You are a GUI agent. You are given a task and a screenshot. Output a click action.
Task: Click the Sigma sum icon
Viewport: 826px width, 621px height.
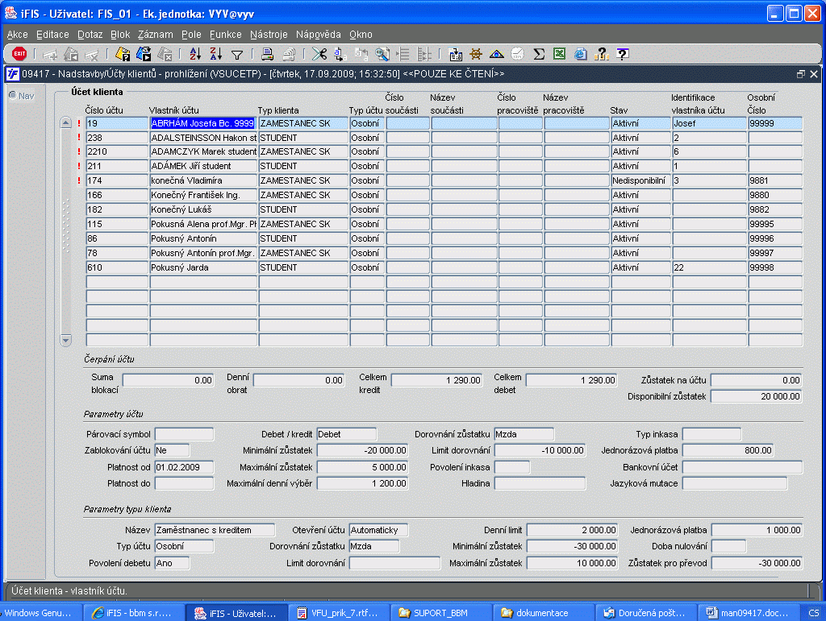coord(538,54)
